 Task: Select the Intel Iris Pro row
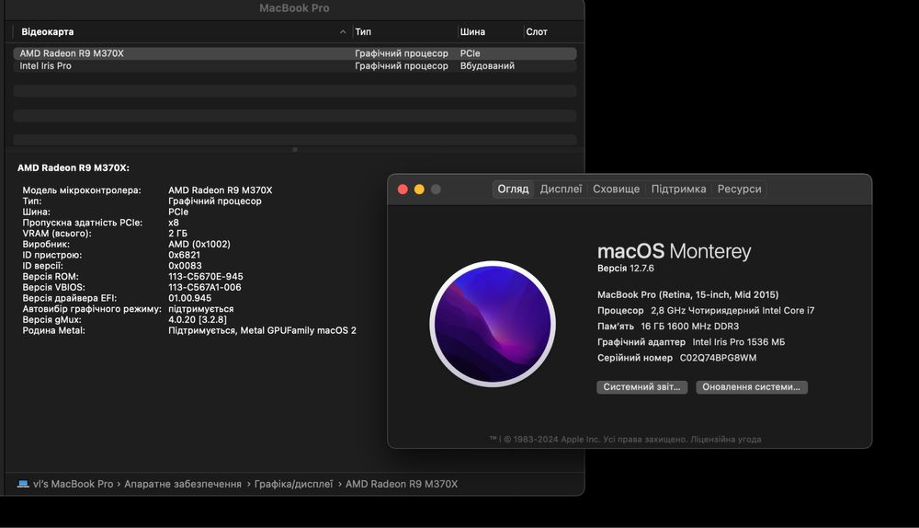click(x=294, y=65)
